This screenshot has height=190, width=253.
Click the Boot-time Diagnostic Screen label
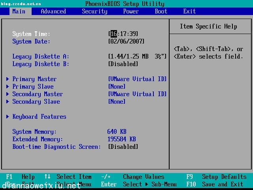(x=57, y=147)
